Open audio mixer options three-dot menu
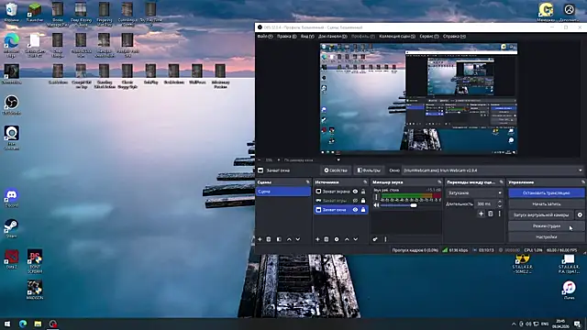This screenshot has height=330, width=587. [x=385, y=239]
